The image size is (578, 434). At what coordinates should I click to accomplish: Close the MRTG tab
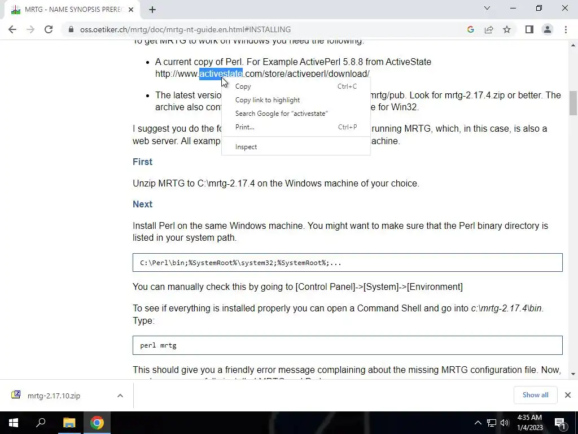pos(131,10)
